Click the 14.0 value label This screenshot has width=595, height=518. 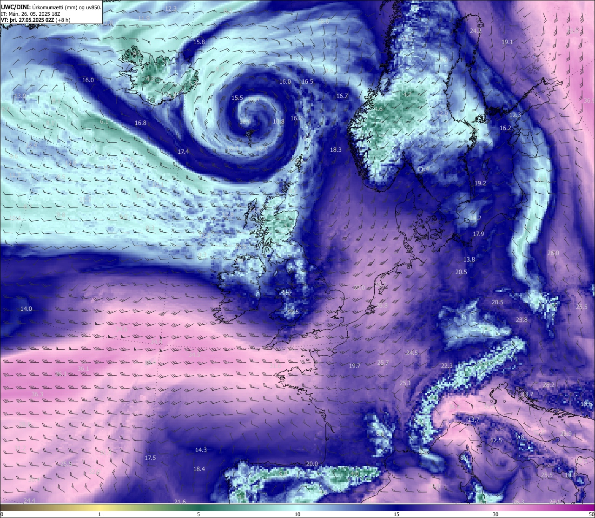pyautogui.click(x=26, y=308)
